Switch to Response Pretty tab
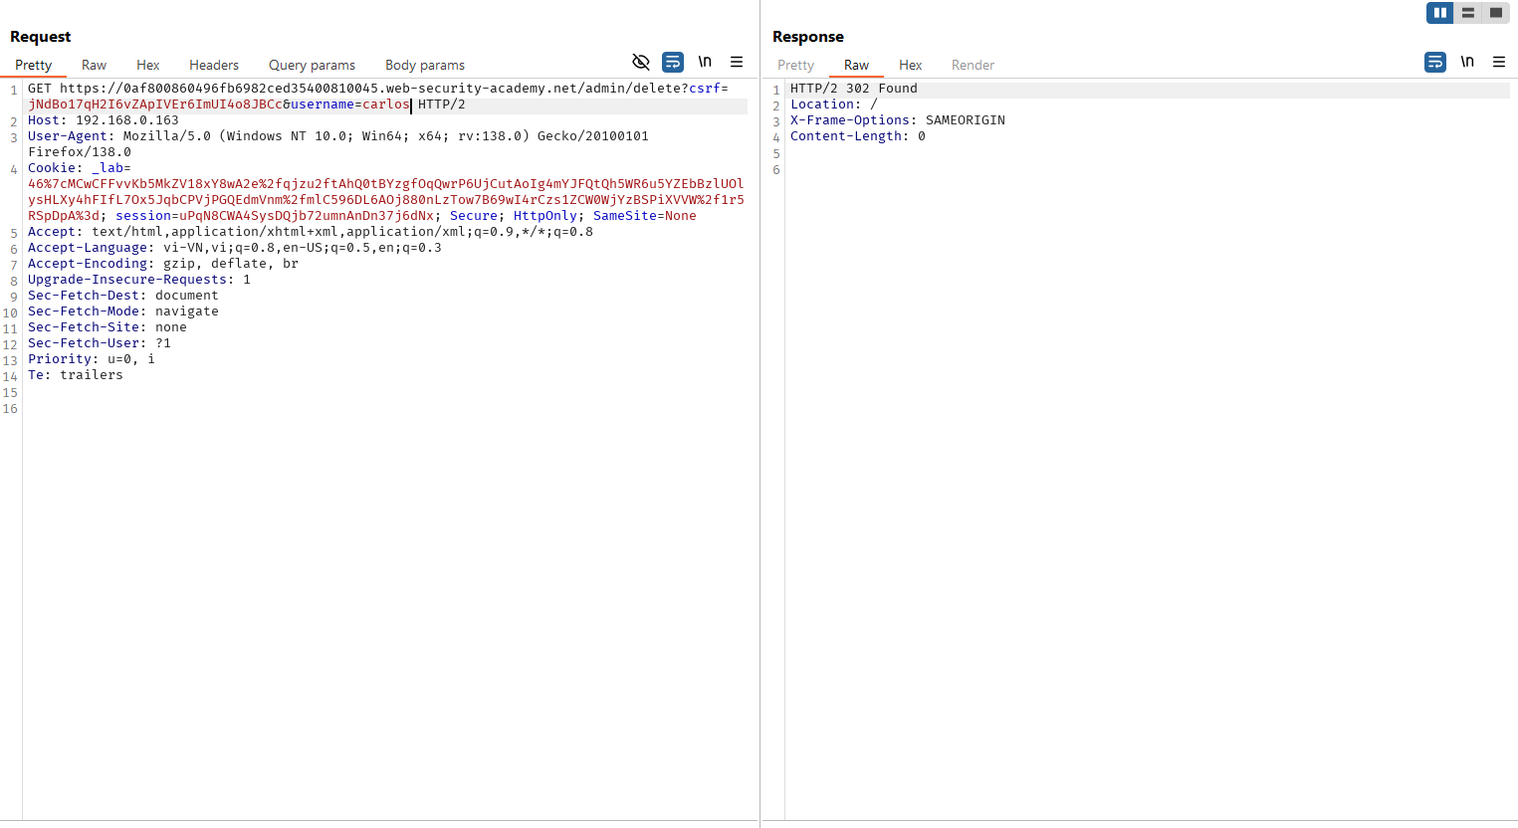 [x=795, y=65]
